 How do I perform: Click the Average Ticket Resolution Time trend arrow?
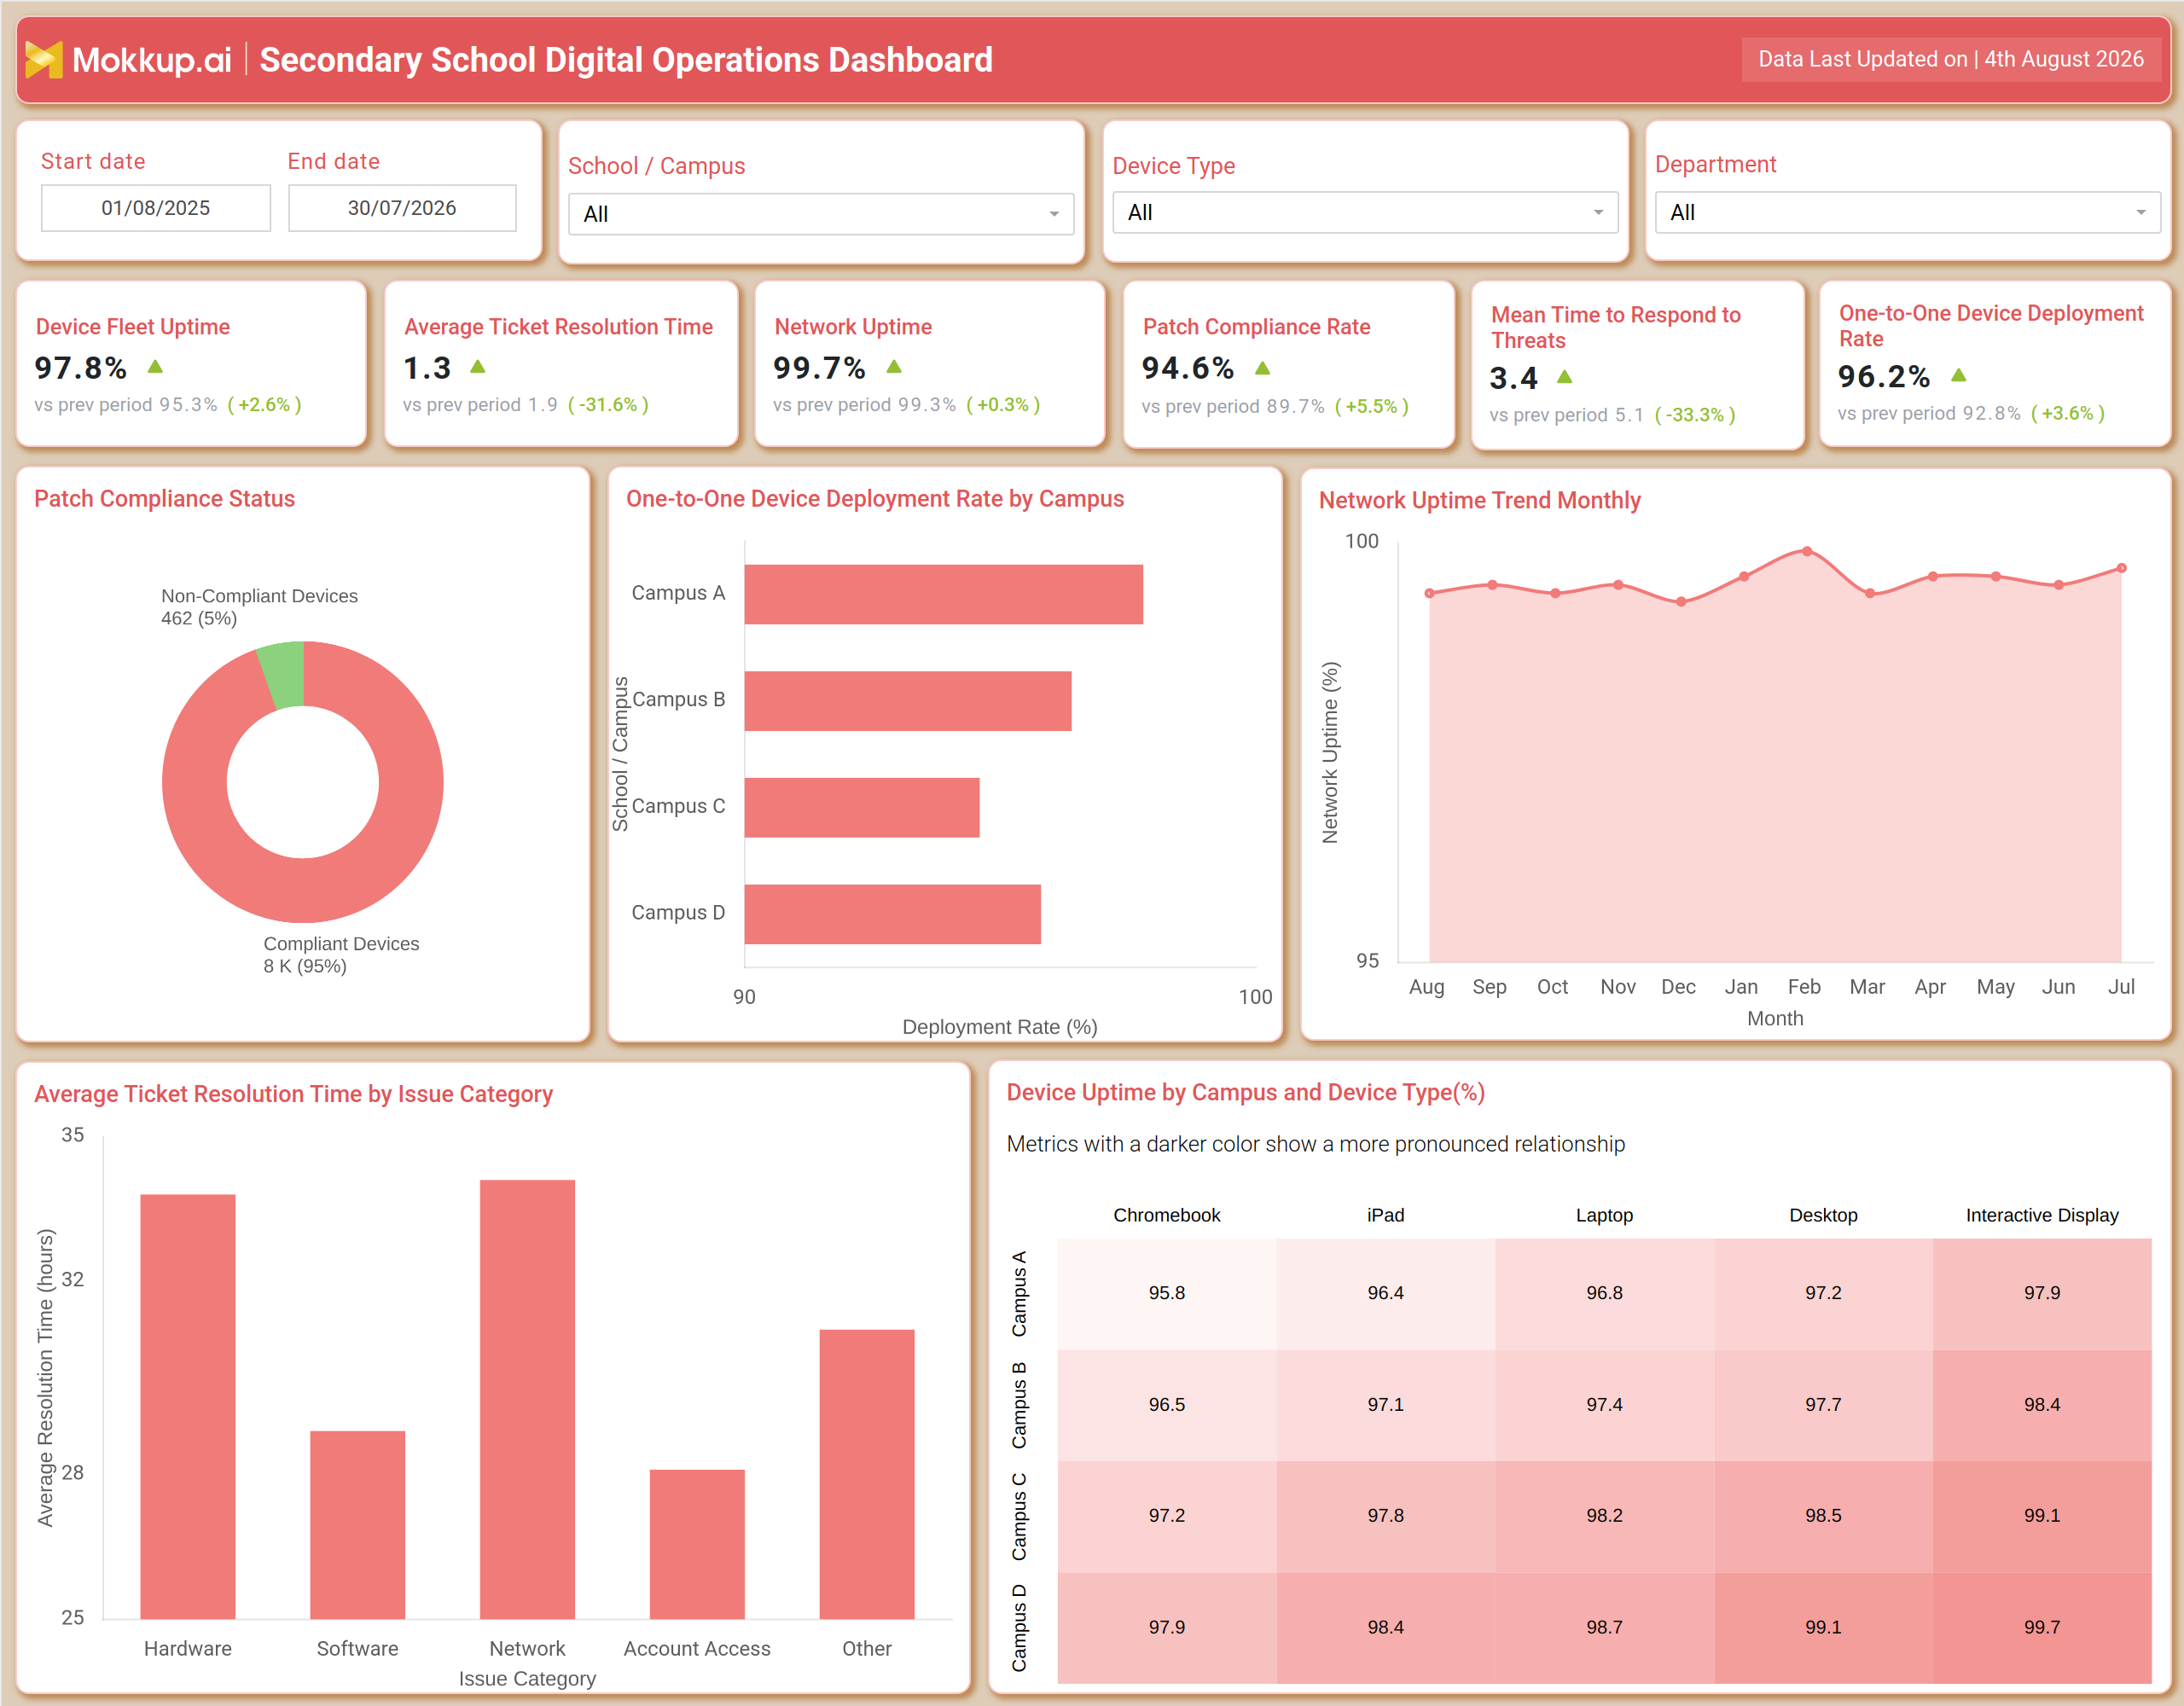coord(478,367)
